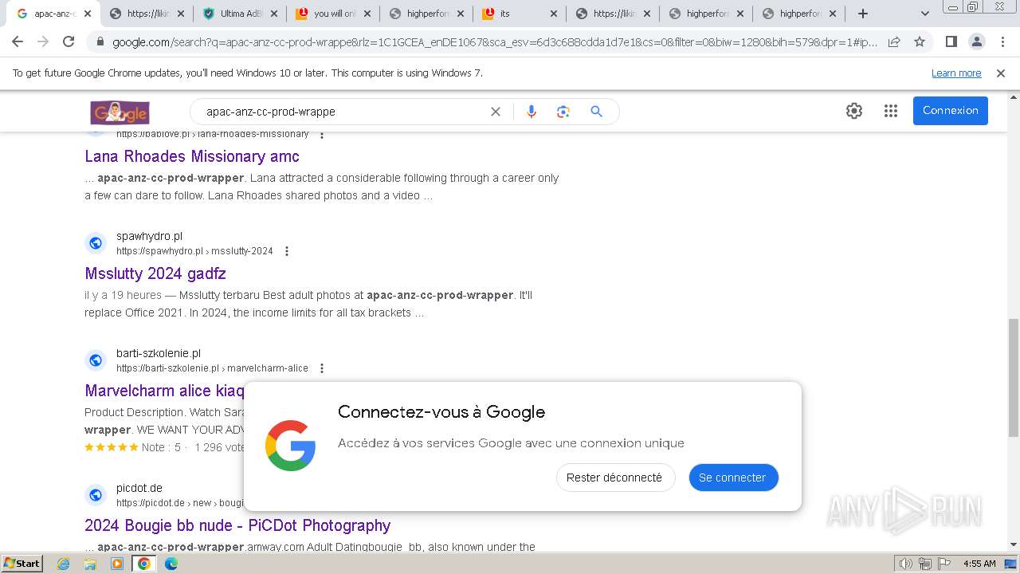
Task: Bookmark this page with the star icon
Action: [920, 41]
